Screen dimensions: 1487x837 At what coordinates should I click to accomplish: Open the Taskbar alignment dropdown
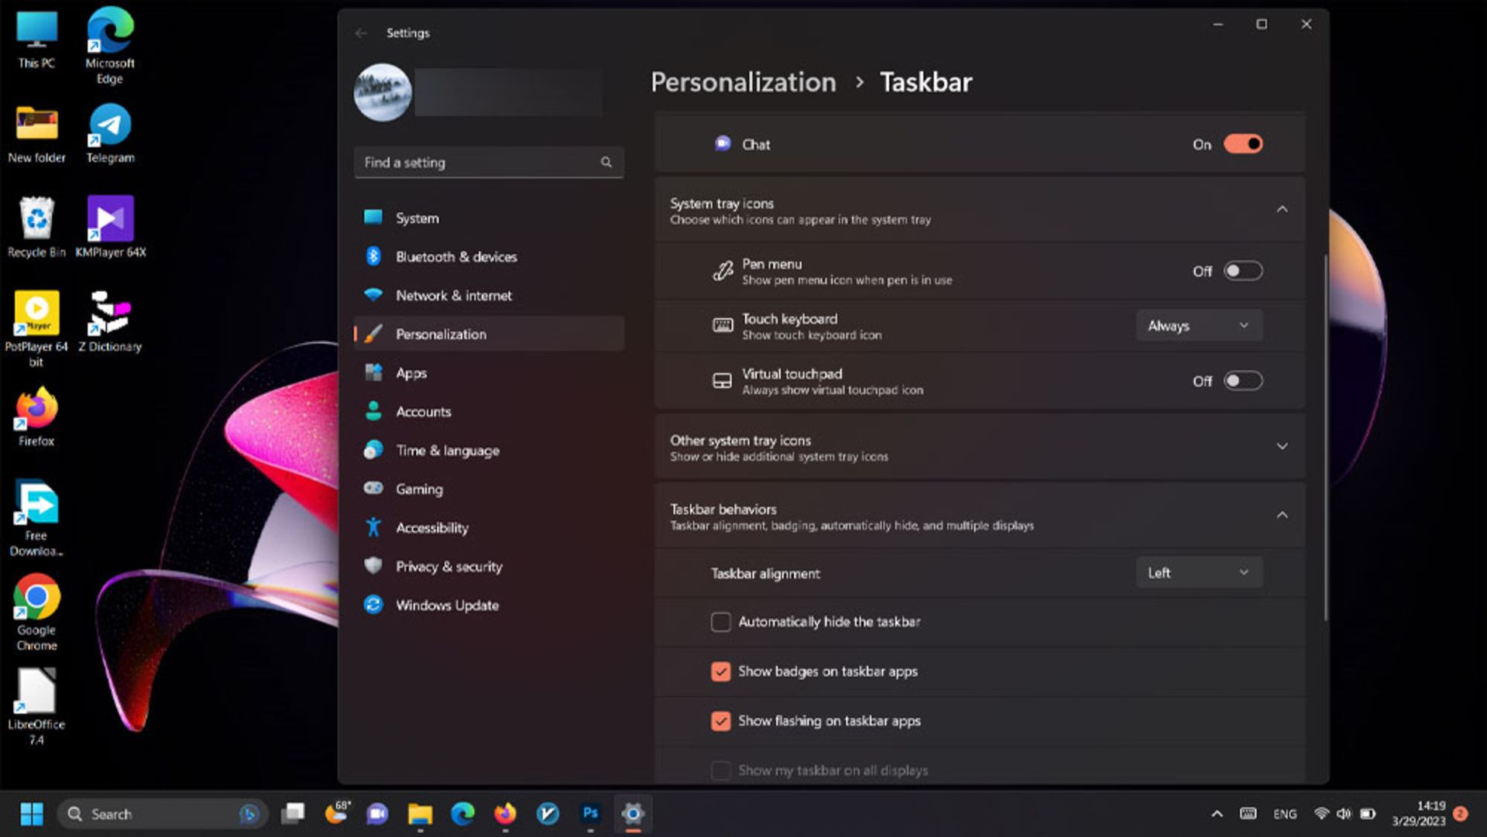[x=1198, y=573]
